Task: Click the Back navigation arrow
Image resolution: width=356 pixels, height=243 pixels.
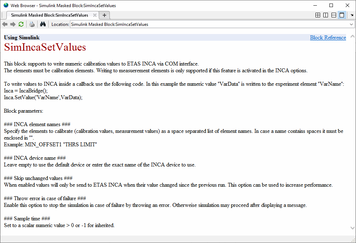Action: coord(5,24)
